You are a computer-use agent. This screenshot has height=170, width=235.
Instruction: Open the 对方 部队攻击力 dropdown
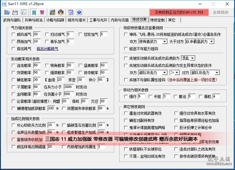pyautogui.click(x=205, y=73)
